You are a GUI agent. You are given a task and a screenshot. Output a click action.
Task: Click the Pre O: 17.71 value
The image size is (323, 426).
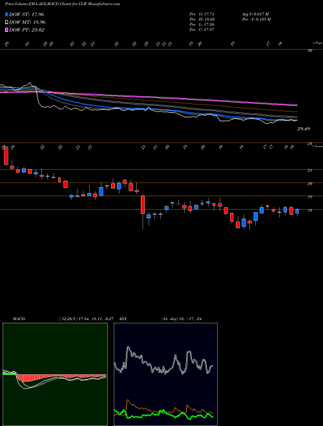point(202,14)
